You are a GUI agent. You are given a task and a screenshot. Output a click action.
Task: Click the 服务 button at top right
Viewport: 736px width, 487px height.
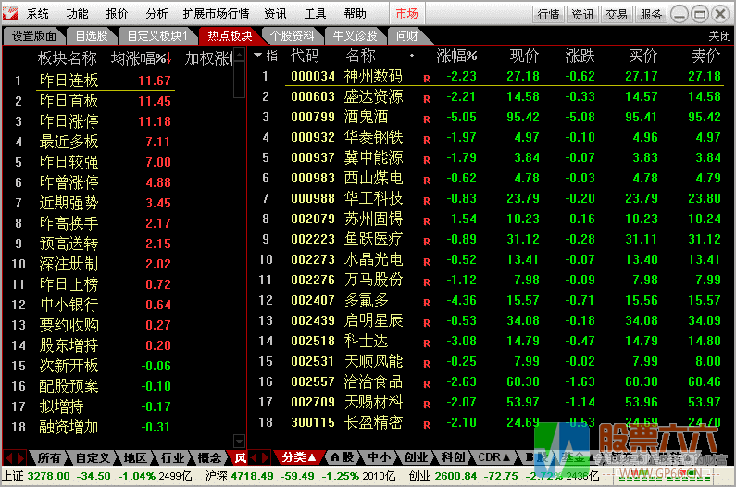point(651,15)
